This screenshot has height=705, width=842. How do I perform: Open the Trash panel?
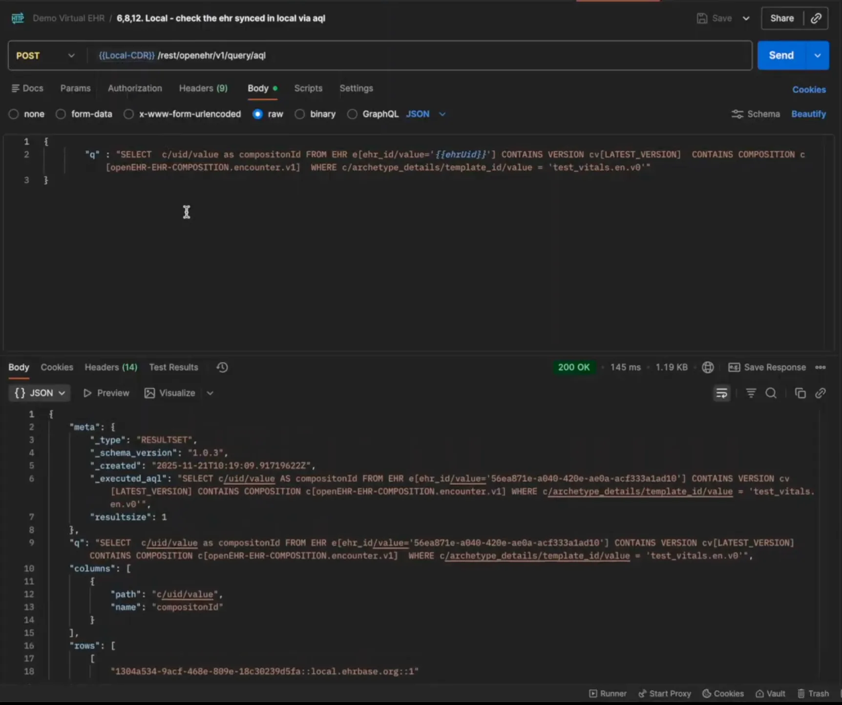[x=813, y=693]
